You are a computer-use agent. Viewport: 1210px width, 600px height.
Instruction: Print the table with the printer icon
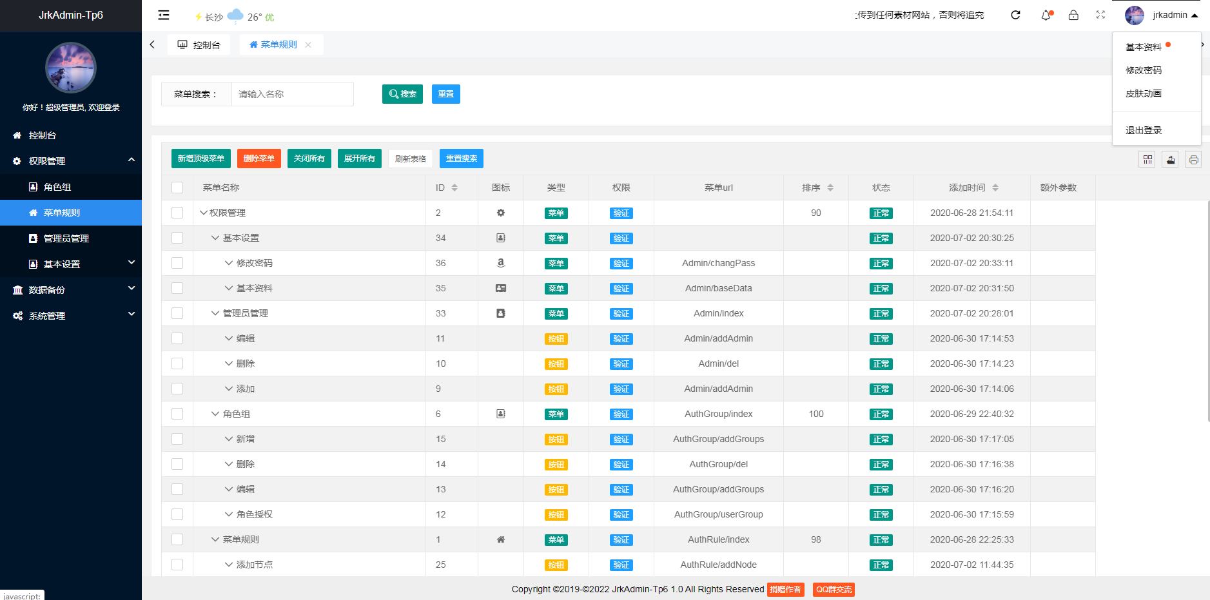(1194, 159)
